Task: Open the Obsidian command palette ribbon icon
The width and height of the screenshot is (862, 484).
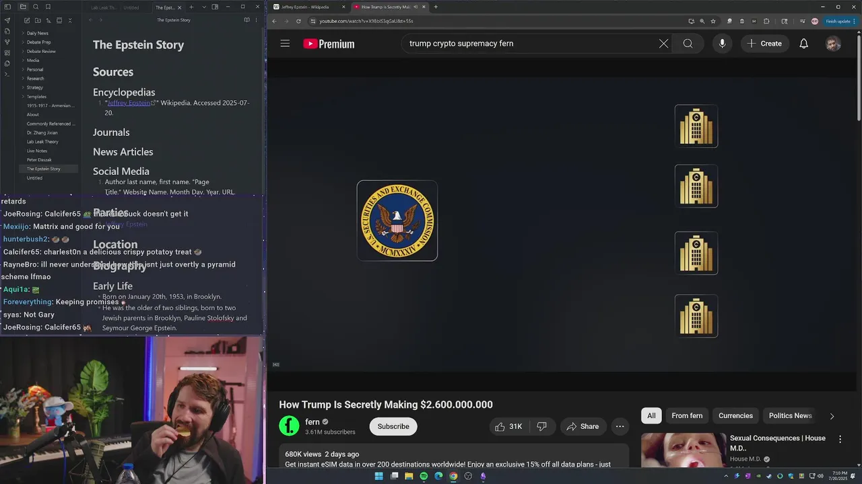Action: 7,74
